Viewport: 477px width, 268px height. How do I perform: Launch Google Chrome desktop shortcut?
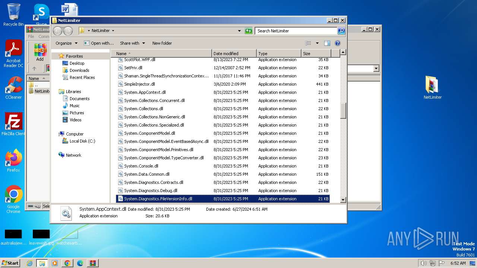point(13,199)
